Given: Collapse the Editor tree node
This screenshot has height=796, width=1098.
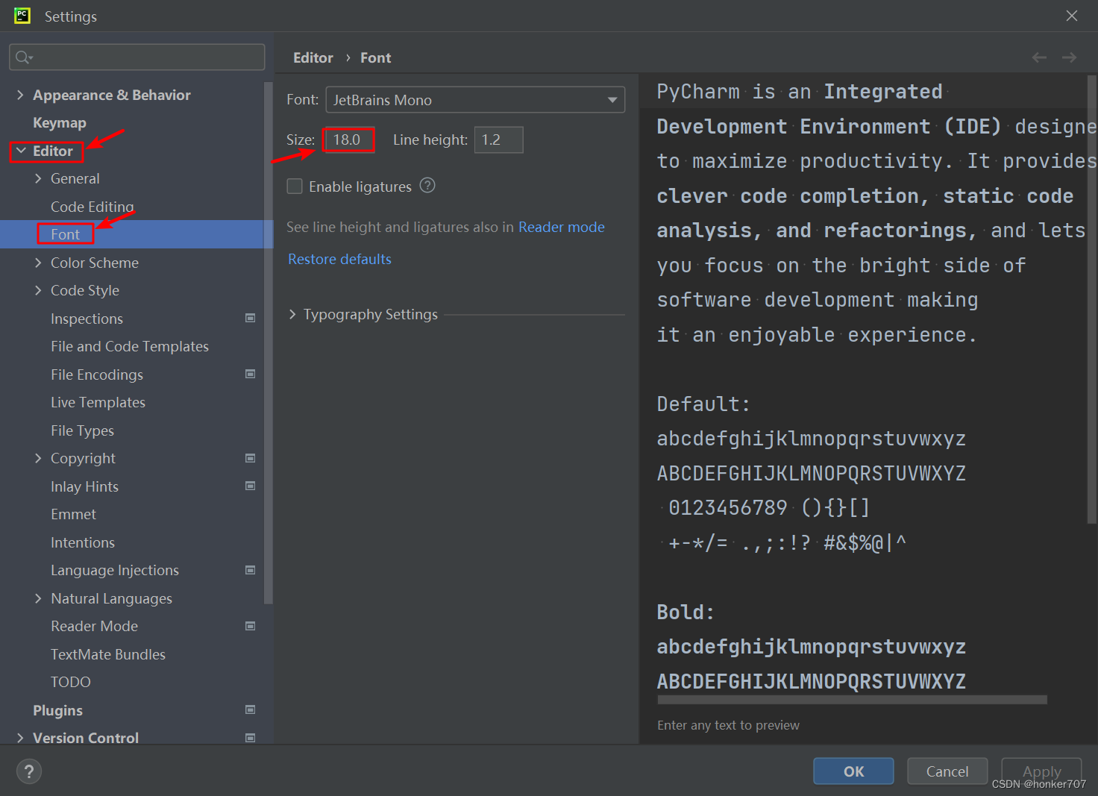Looking at the screenshot, I should [21, 151].
